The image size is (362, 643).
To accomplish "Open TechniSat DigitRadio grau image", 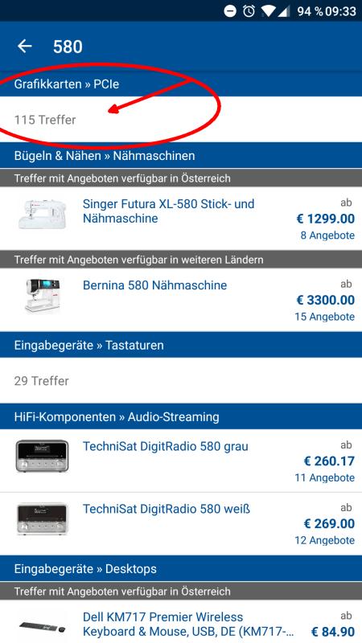I will click(42, 456).
